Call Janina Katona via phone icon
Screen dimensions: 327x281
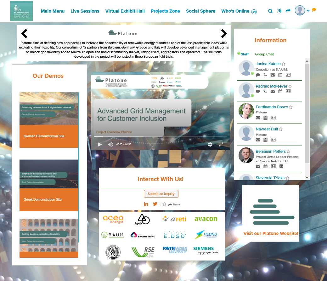(265, 75)
